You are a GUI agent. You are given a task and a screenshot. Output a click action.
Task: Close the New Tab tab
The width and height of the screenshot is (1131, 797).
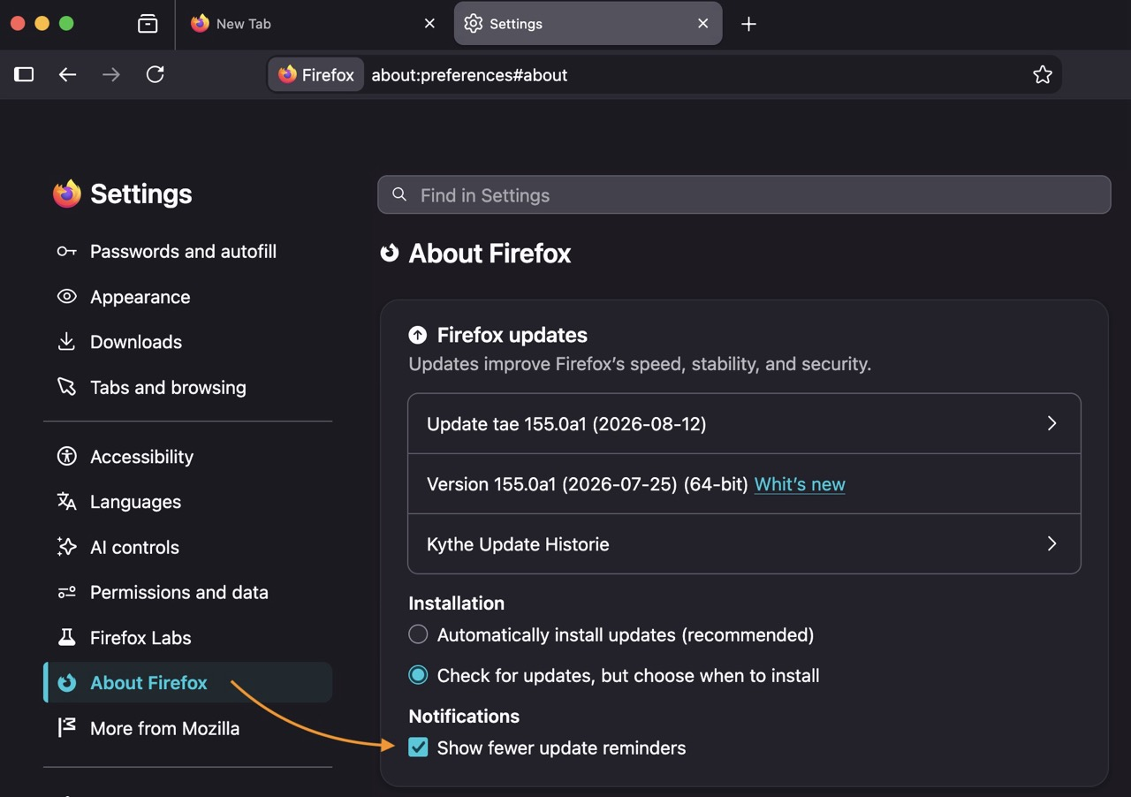click(x=429, y=24)
